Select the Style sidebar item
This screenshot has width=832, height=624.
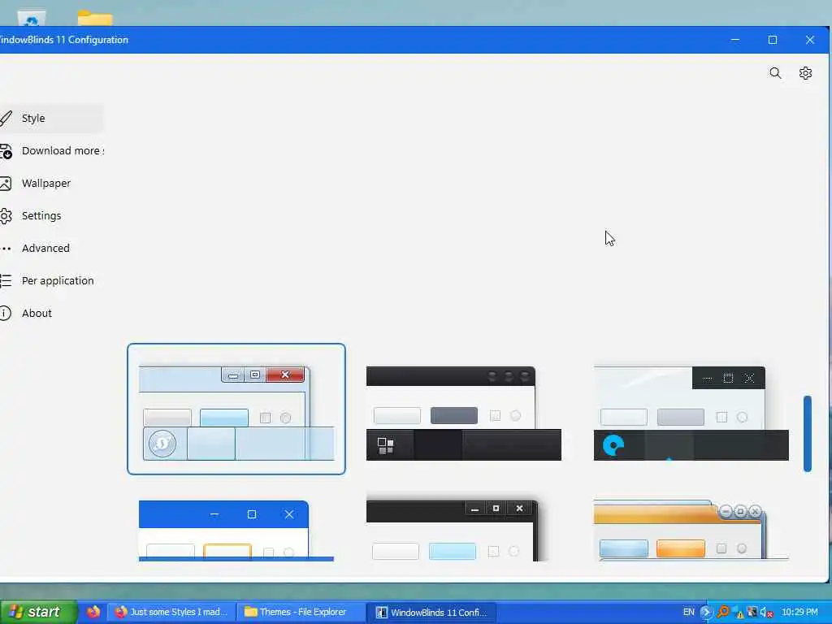click(x=51, y=119)
